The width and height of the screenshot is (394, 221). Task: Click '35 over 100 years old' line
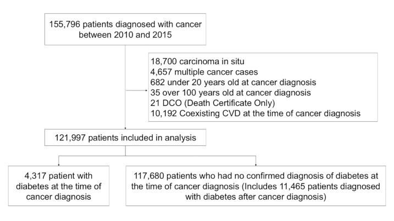(231, 93)
